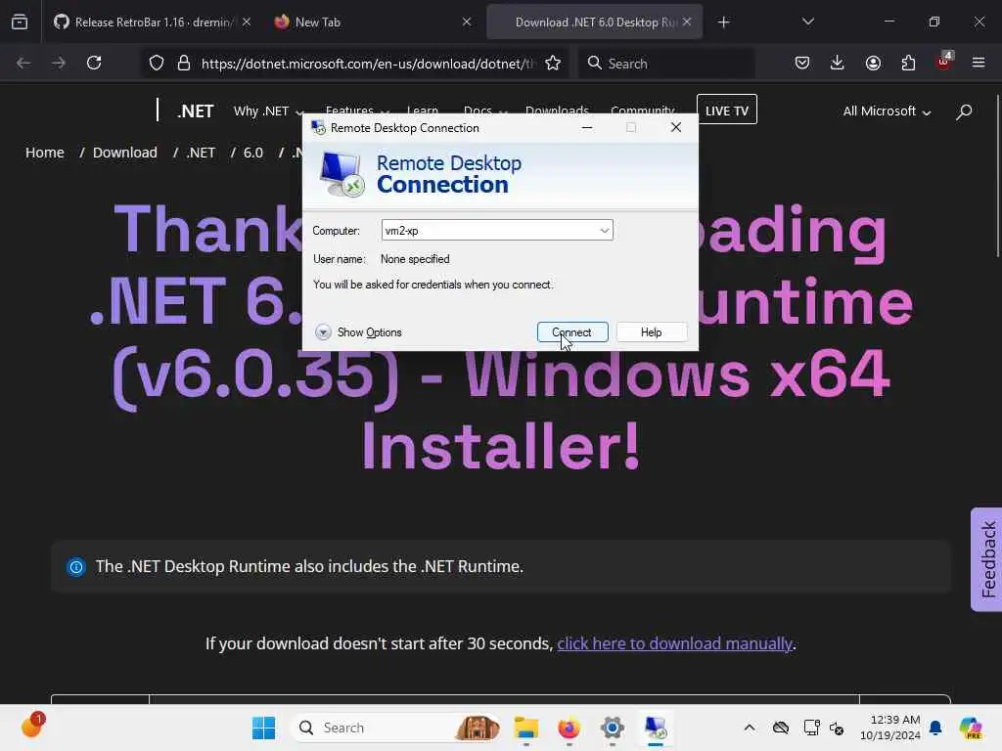Click the click here to download manually link
This screenshot has height=751, width=1002.
pos(674,643)
